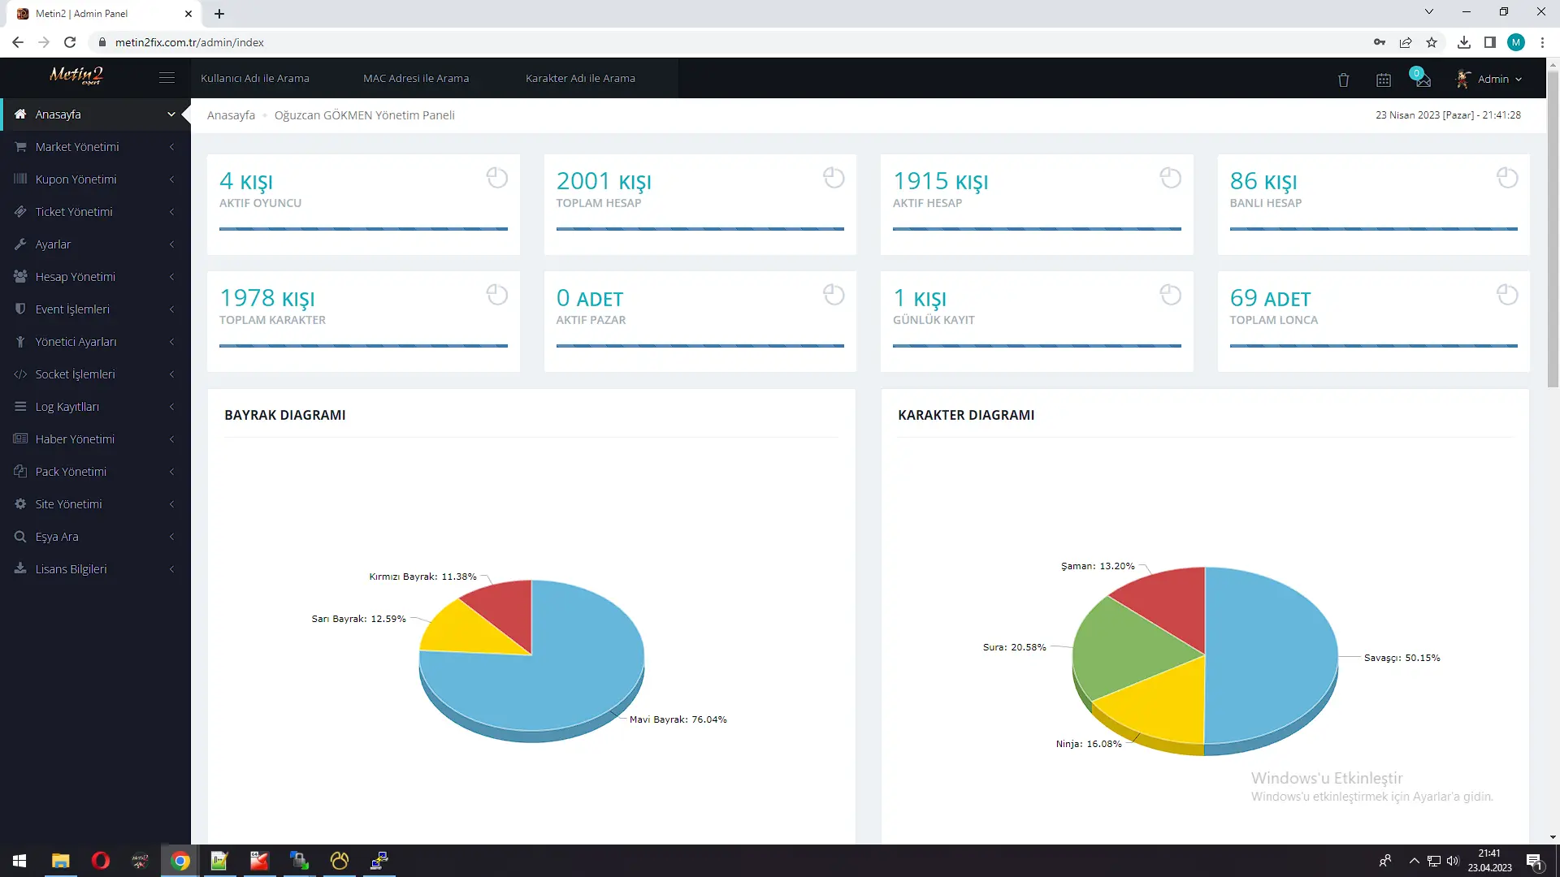Click the refresh icon on Toplam Lonca card
The width and height of the screenshot is (1560, 877).
[1507, 295]
